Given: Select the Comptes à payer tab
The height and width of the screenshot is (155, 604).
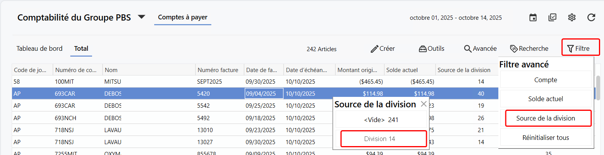Looking at the screenshot, I should coord(183,17).
